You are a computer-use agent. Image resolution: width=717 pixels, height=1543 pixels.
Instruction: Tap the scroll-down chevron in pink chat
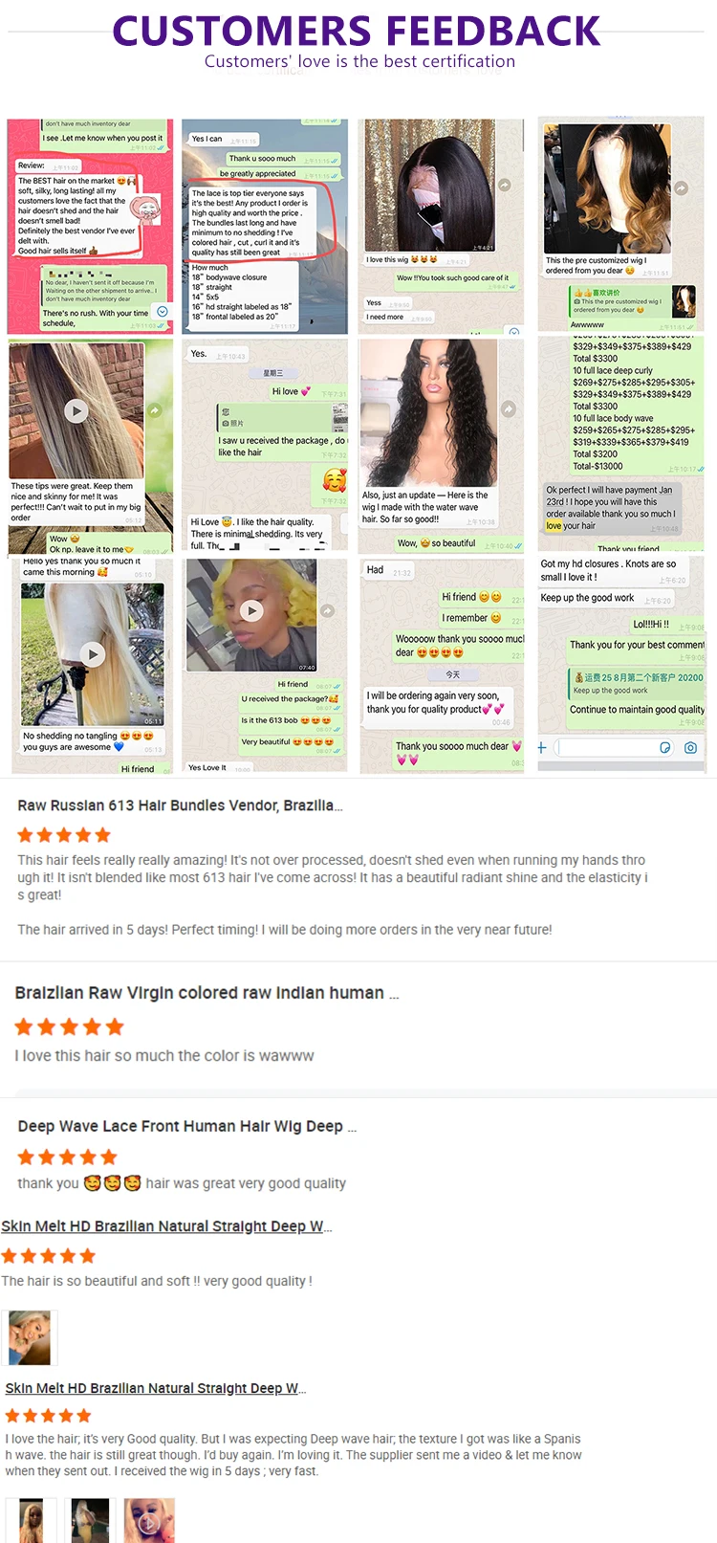tap(162, 312)
